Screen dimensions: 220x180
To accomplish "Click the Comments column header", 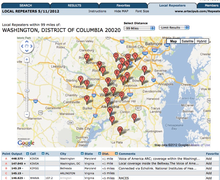I will (127, 154).
